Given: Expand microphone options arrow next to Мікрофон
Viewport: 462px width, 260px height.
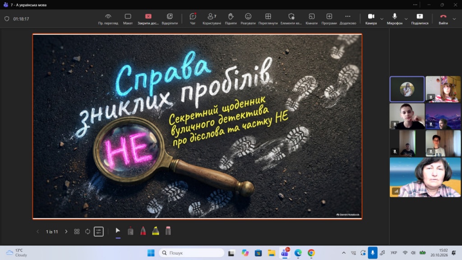Looking at the screenshot, I should point(406,19).
